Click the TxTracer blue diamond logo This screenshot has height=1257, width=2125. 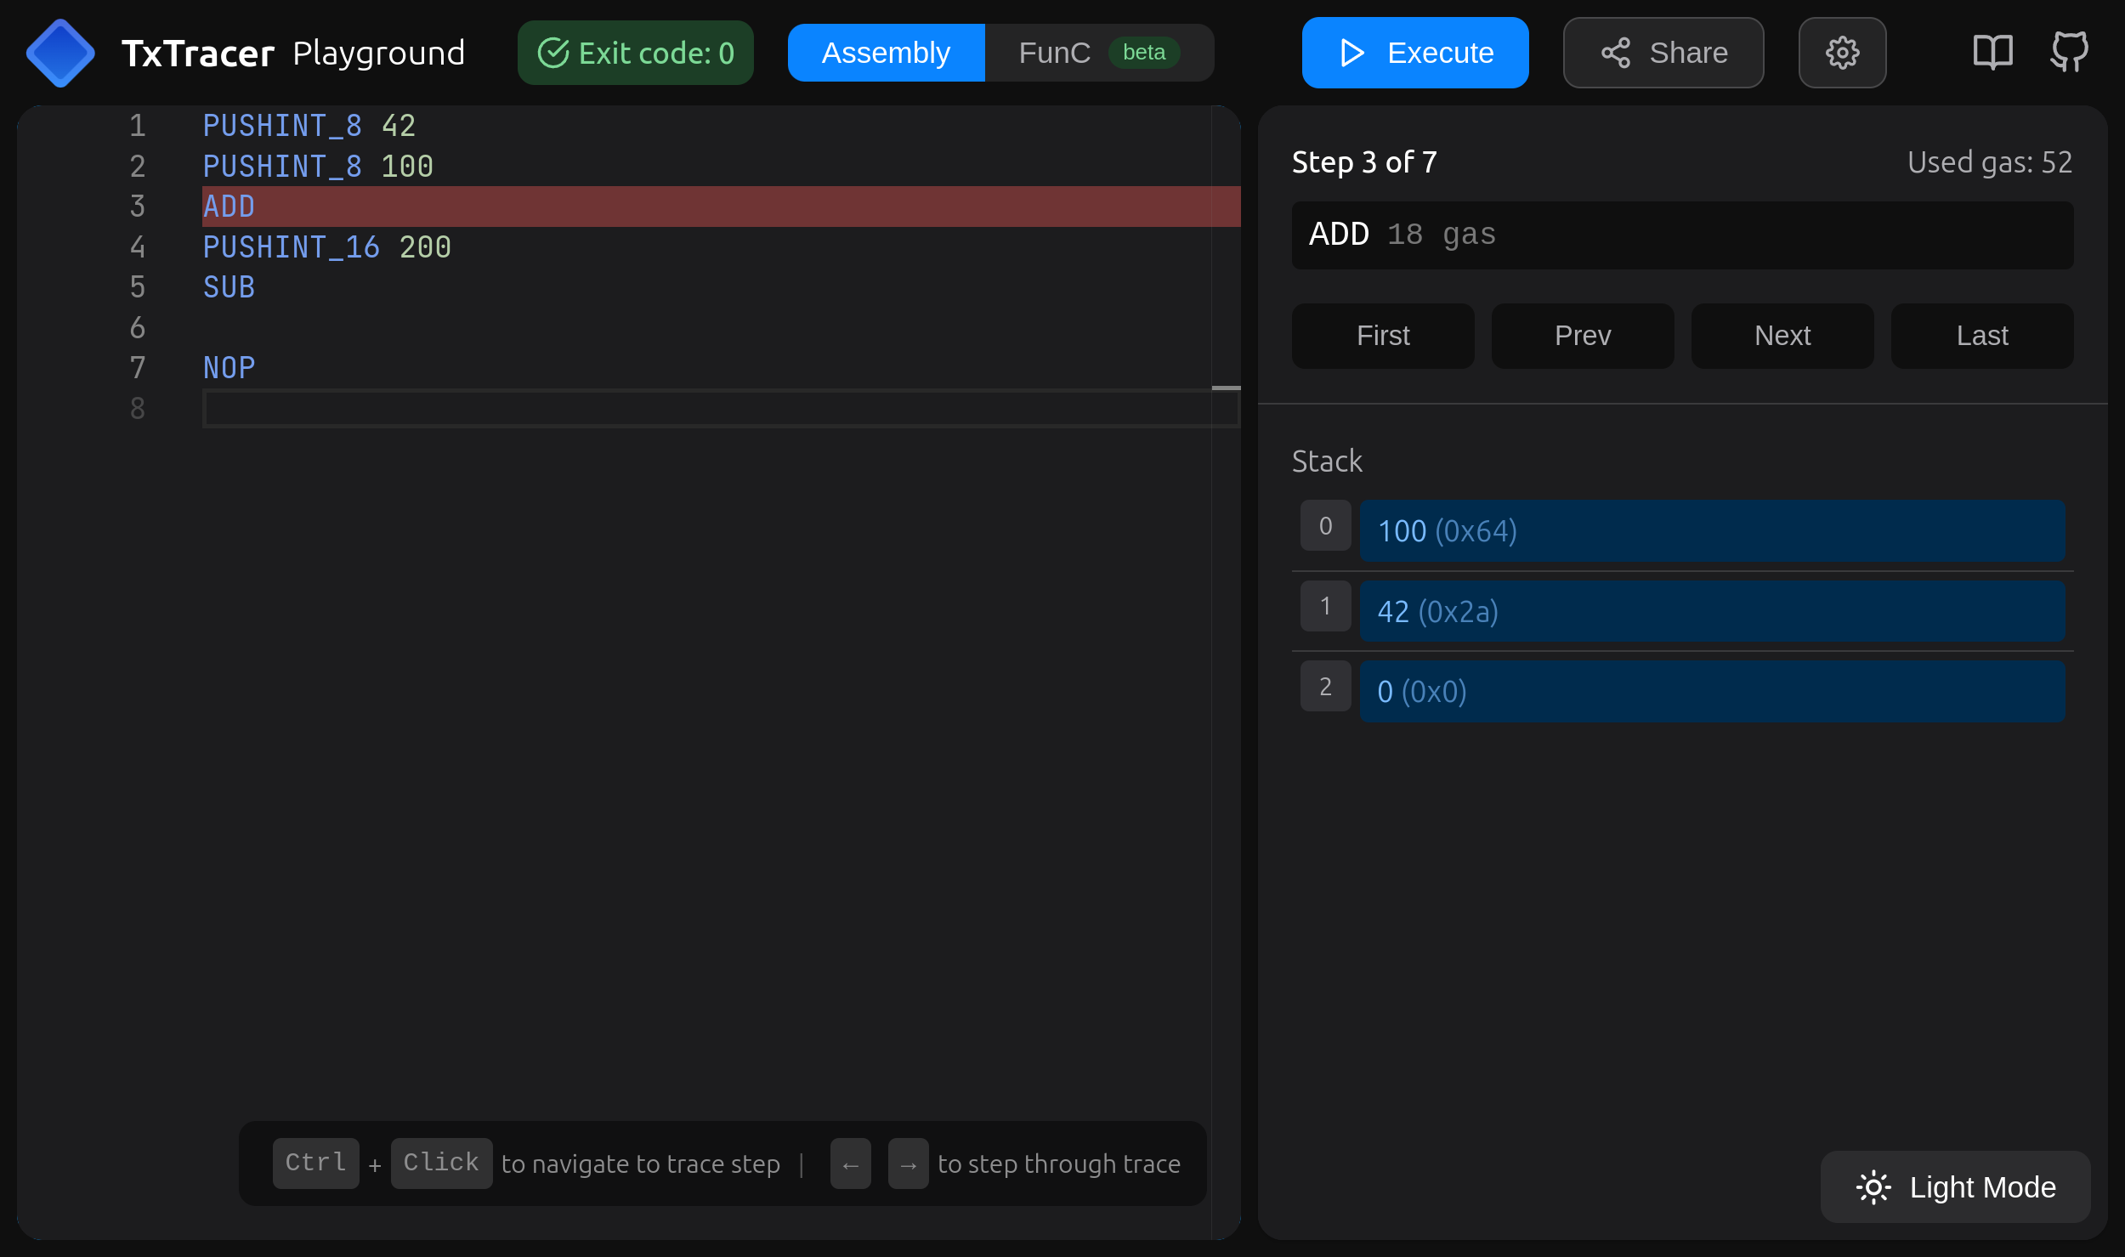pos(59,53)
